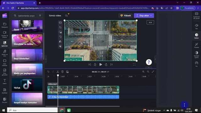Click the flip horizontal icon beside preview

tap(60, 41)
